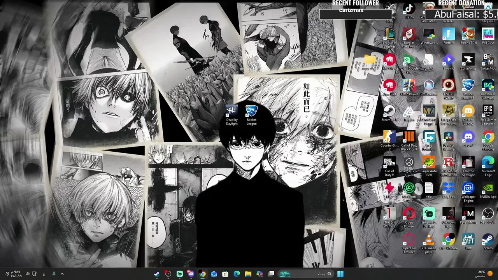Switch input language indicator in tray

click(44, 274)
